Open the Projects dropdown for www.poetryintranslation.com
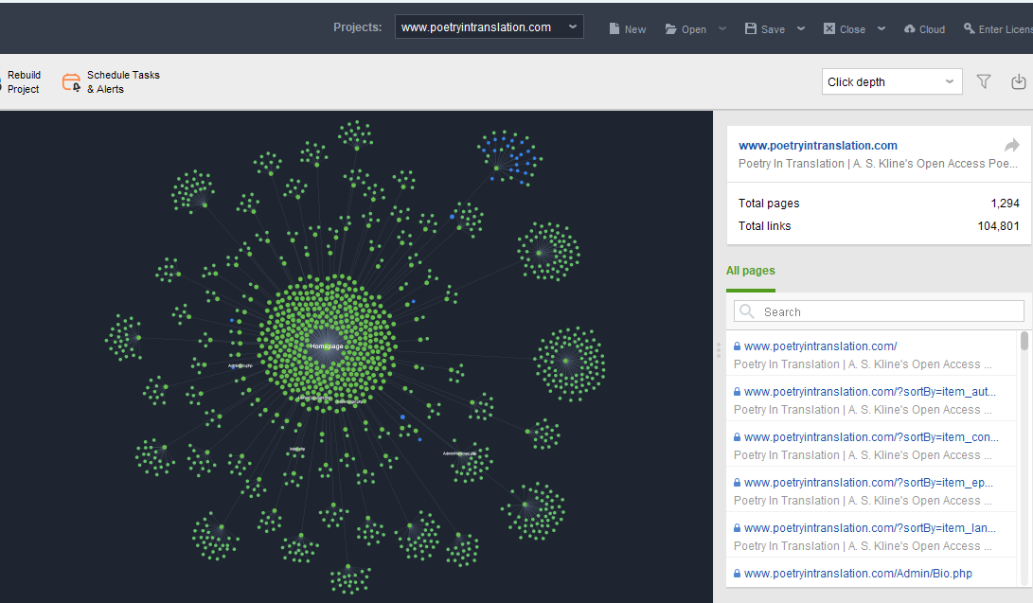The height and width of the screenshot is (603, 1033). point(489,27)
